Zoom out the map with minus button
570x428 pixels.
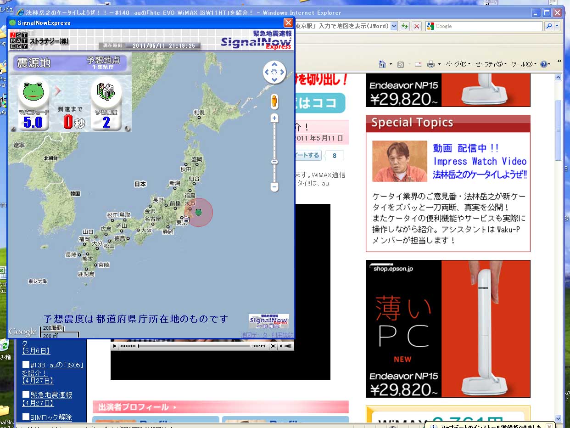pos(274,187)
